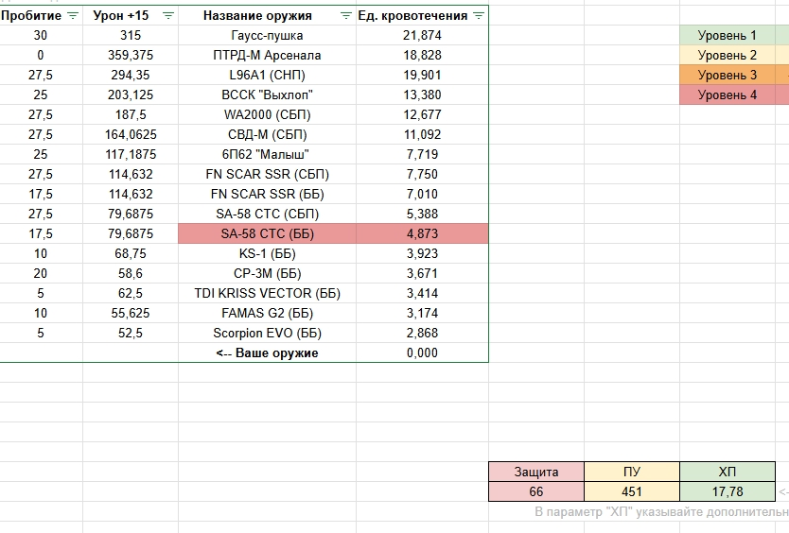Select highlighted SA-58 СТС (ББ) cell
Screen dimensions: 789x533
[x=267, y=233]
